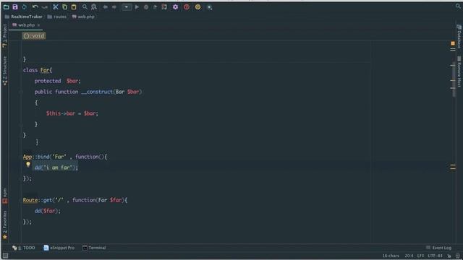Change the LF line separator setting
This screenshot has width=463, height=260.
point(420,256)
